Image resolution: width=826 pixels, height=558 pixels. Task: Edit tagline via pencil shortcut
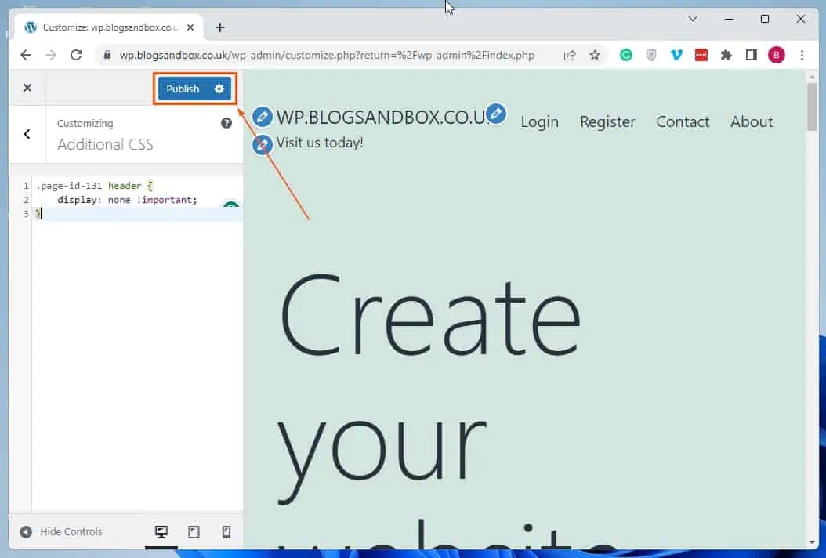(262, 144)
